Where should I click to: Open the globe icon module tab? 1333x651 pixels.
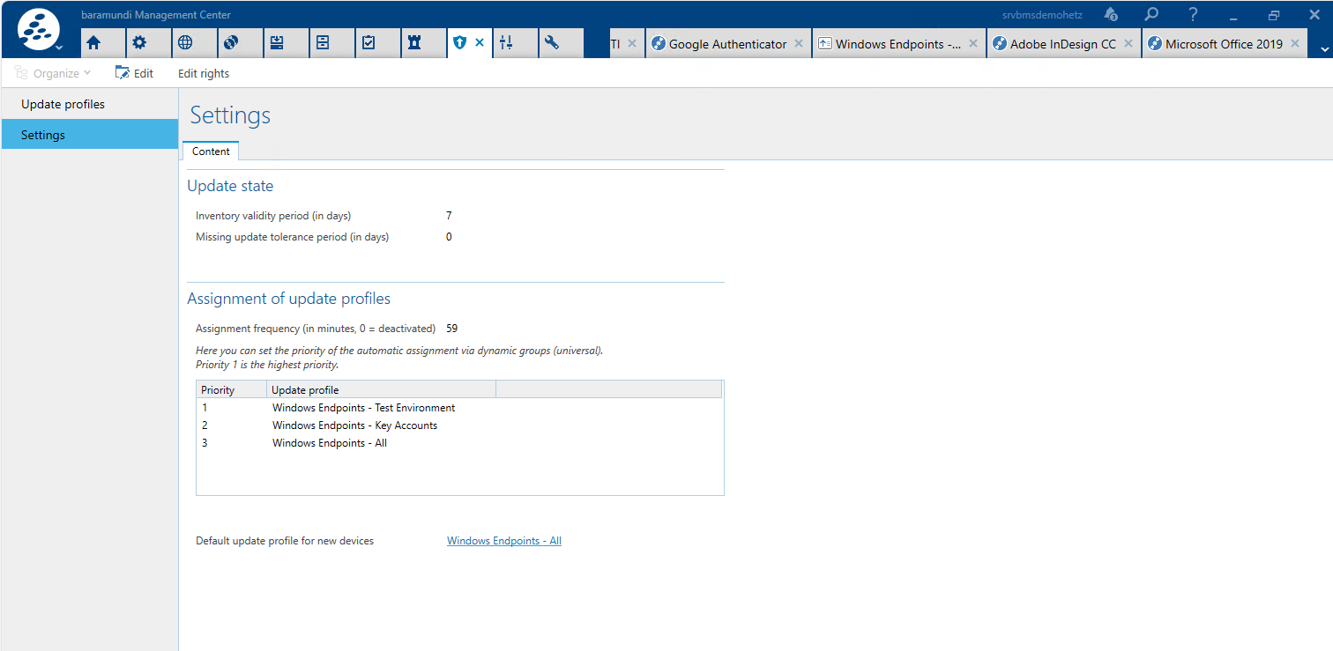185,43
